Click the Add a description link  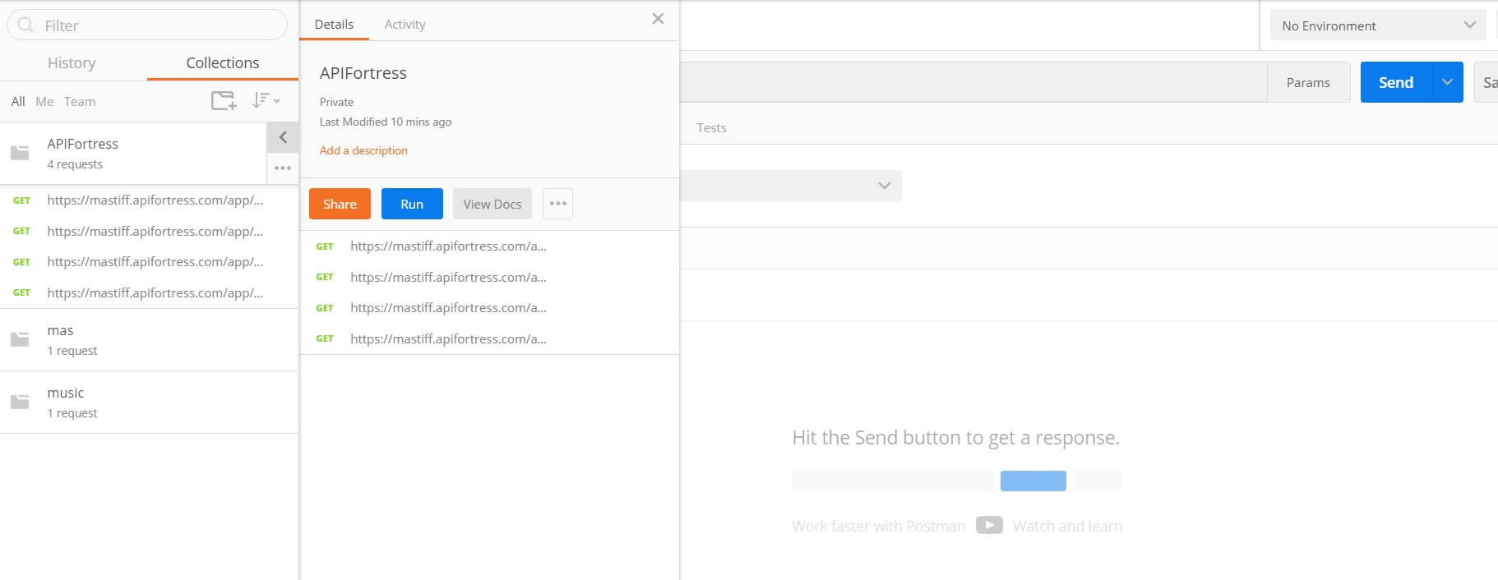pos(363,150)
